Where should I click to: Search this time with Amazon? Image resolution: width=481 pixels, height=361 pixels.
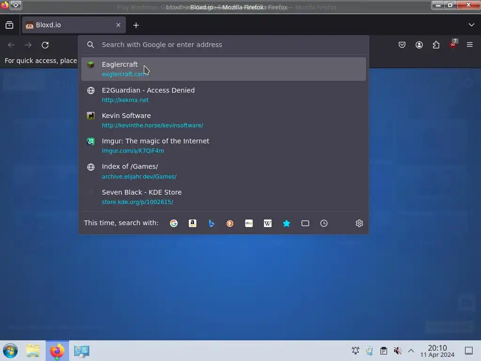click(192, 223)
